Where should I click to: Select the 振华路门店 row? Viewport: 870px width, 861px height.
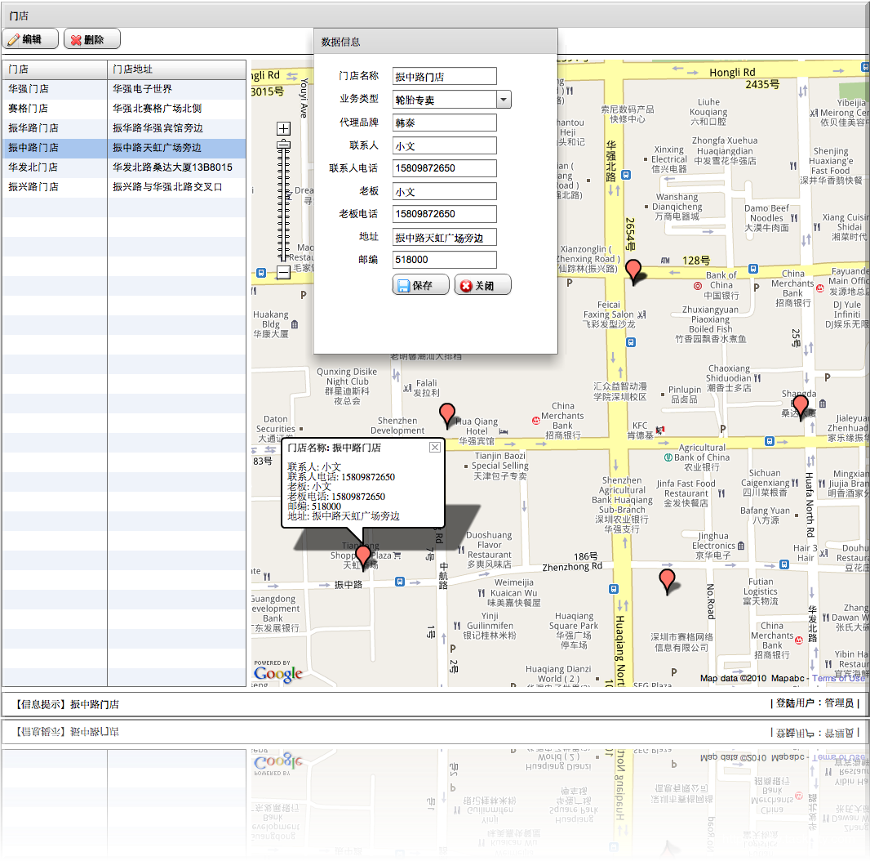pyautogui.click(x=124, y=127)
